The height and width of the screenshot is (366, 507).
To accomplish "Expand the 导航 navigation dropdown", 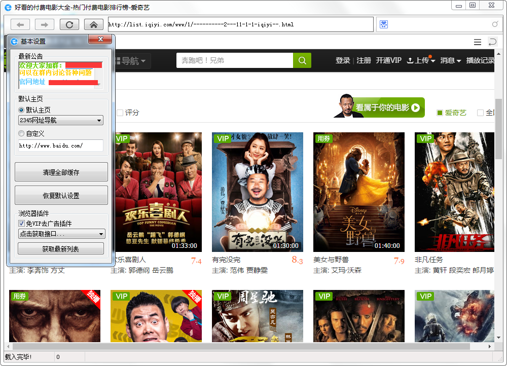I will [133, 61].
